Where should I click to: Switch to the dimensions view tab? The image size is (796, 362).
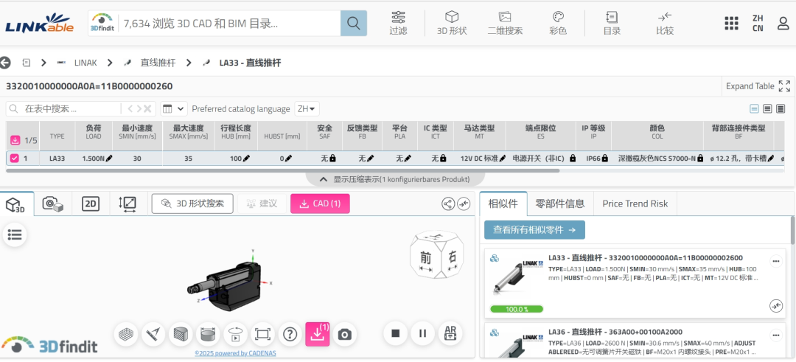pos(127,204)
